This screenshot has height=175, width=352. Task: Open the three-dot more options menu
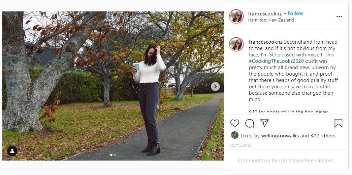[x=339, y=16]
